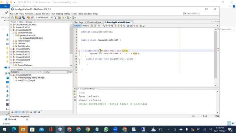Click the Windows Start button
236x133 pixels.
click(x=4, y=129)
